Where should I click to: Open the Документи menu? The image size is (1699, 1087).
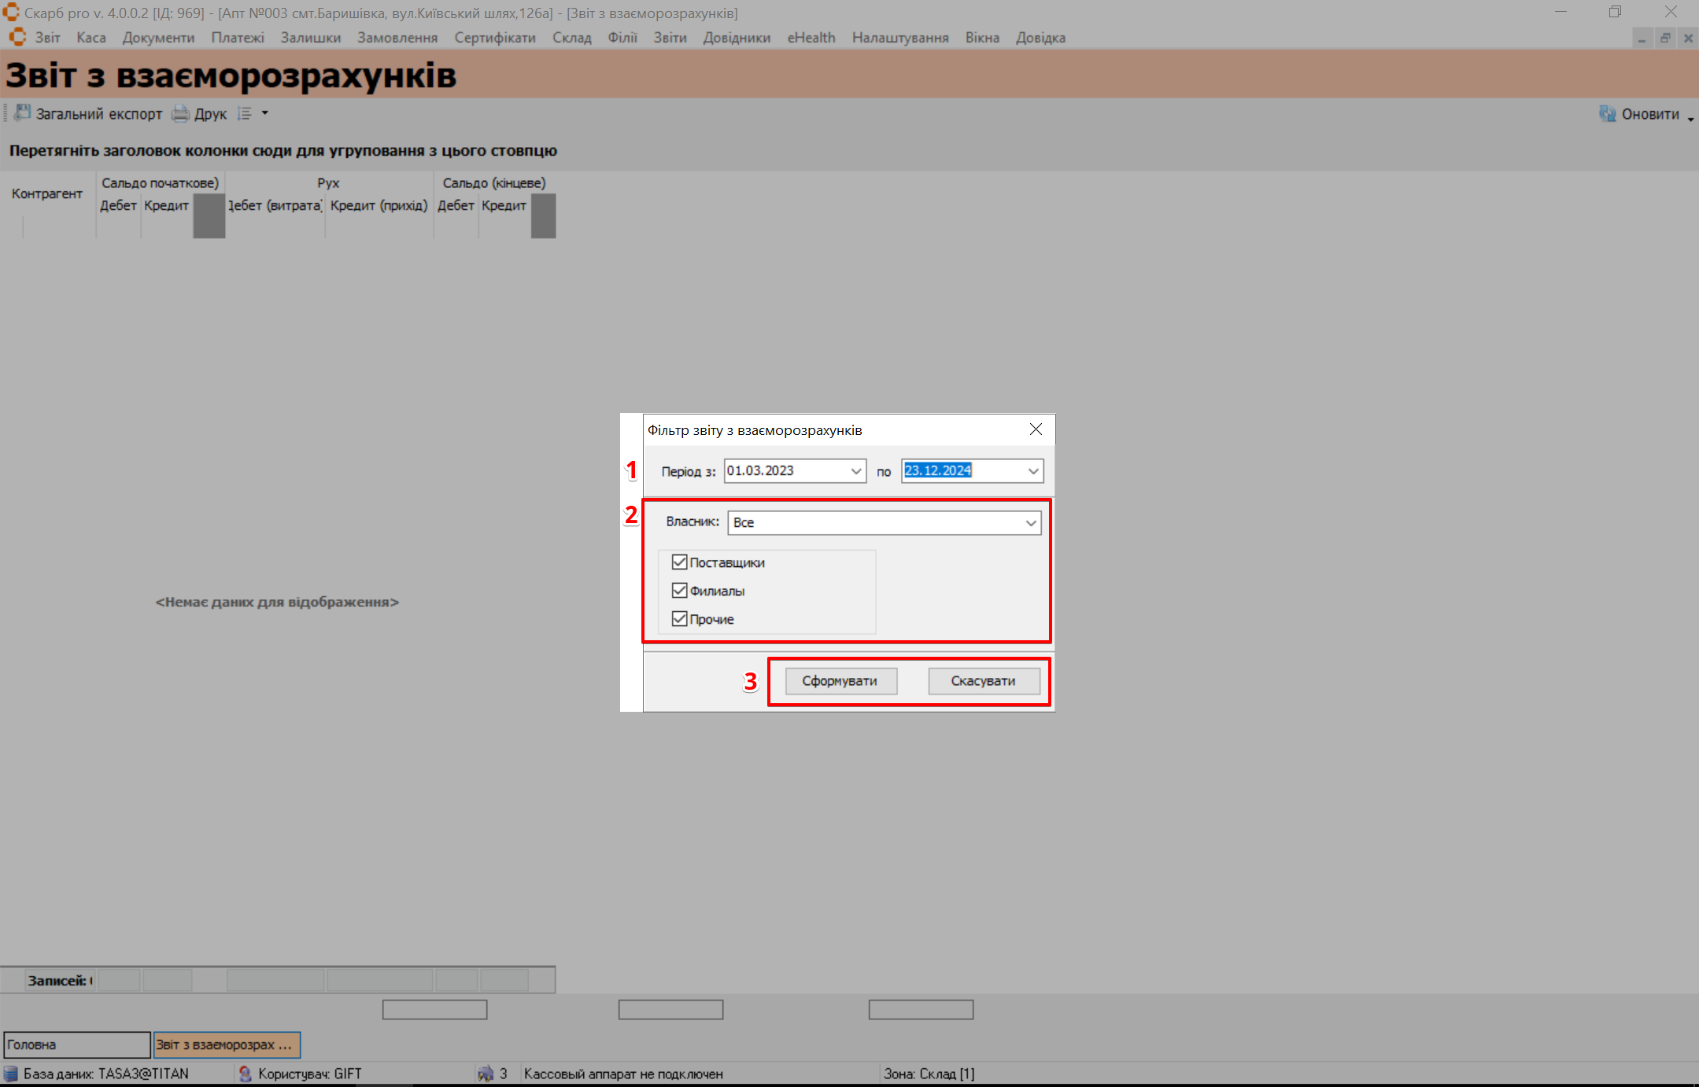(x=158, y=38)
